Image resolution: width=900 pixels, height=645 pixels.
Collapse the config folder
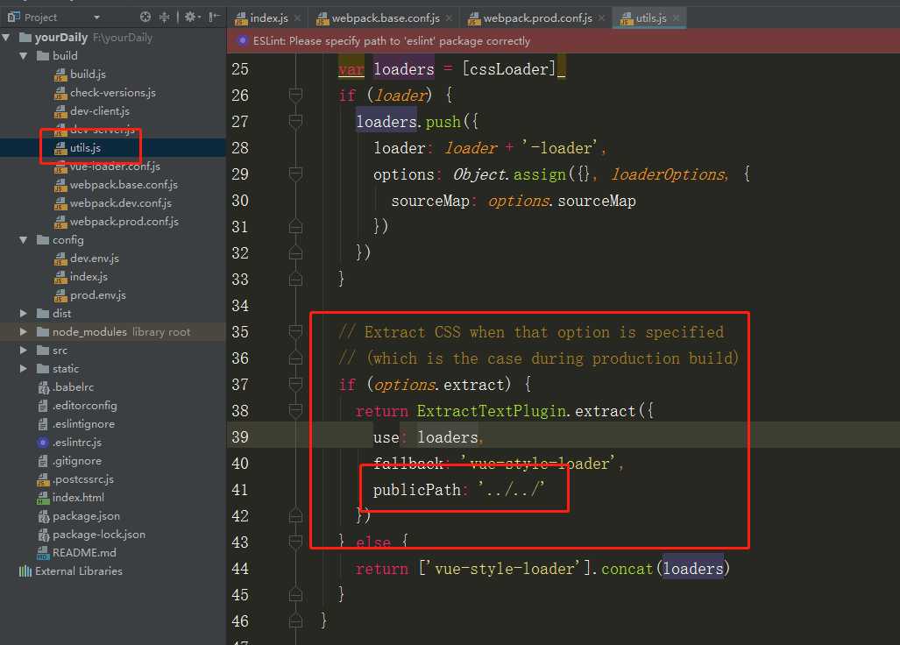(24, 240)
